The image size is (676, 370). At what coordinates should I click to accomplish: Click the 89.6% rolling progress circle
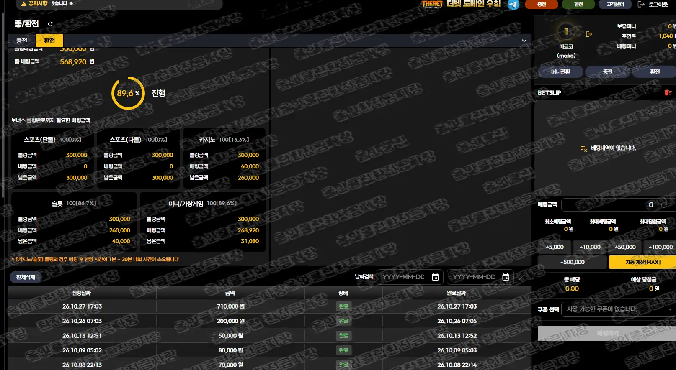[x=128, y=93]
